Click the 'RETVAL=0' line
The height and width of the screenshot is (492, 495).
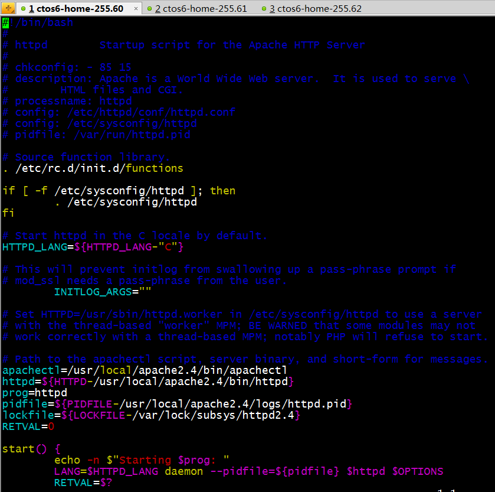(x=28, y=426)
